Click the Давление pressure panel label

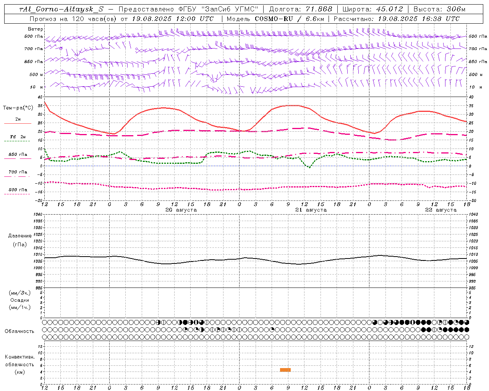[20, 236]
